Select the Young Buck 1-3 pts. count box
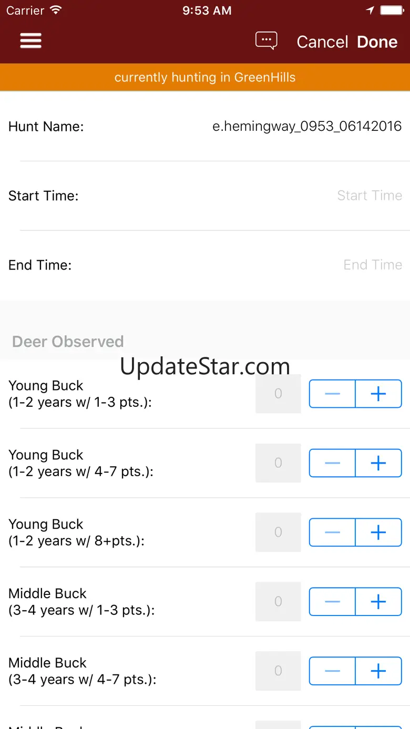This screenshot has height=729, width=410. (x=278, y=394)
